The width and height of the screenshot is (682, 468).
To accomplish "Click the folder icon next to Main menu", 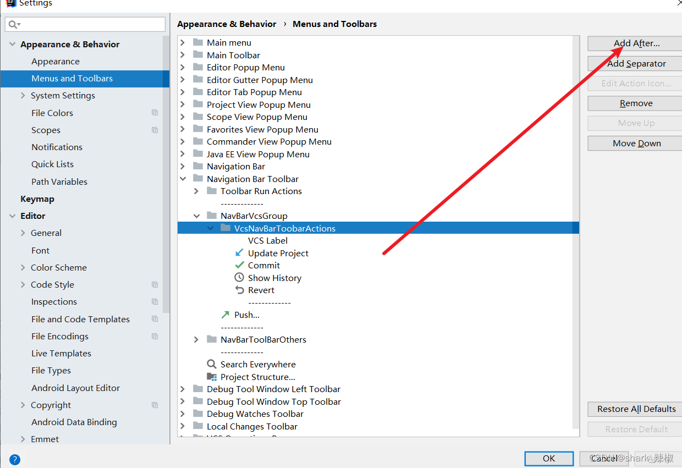I will [198, 42].
